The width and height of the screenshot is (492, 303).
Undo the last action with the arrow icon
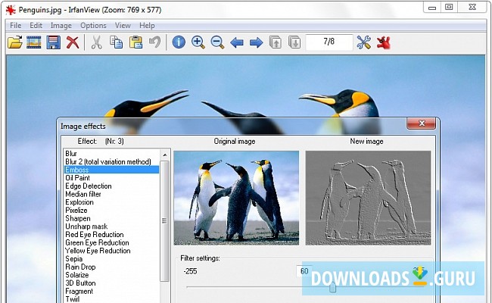tap(154, 42)
